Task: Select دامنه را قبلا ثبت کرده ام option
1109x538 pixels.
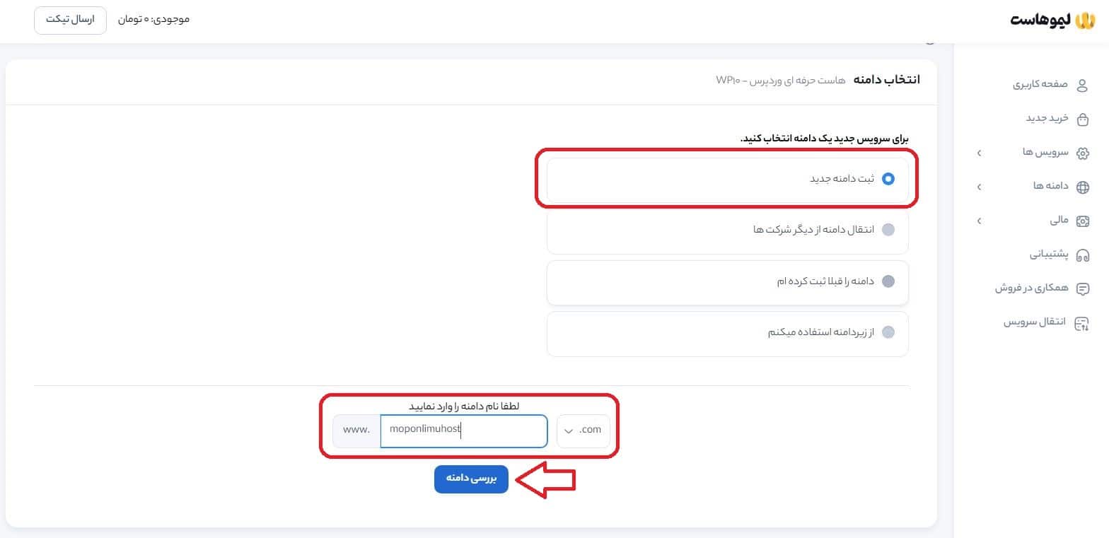Action: (x=888, y=281)
